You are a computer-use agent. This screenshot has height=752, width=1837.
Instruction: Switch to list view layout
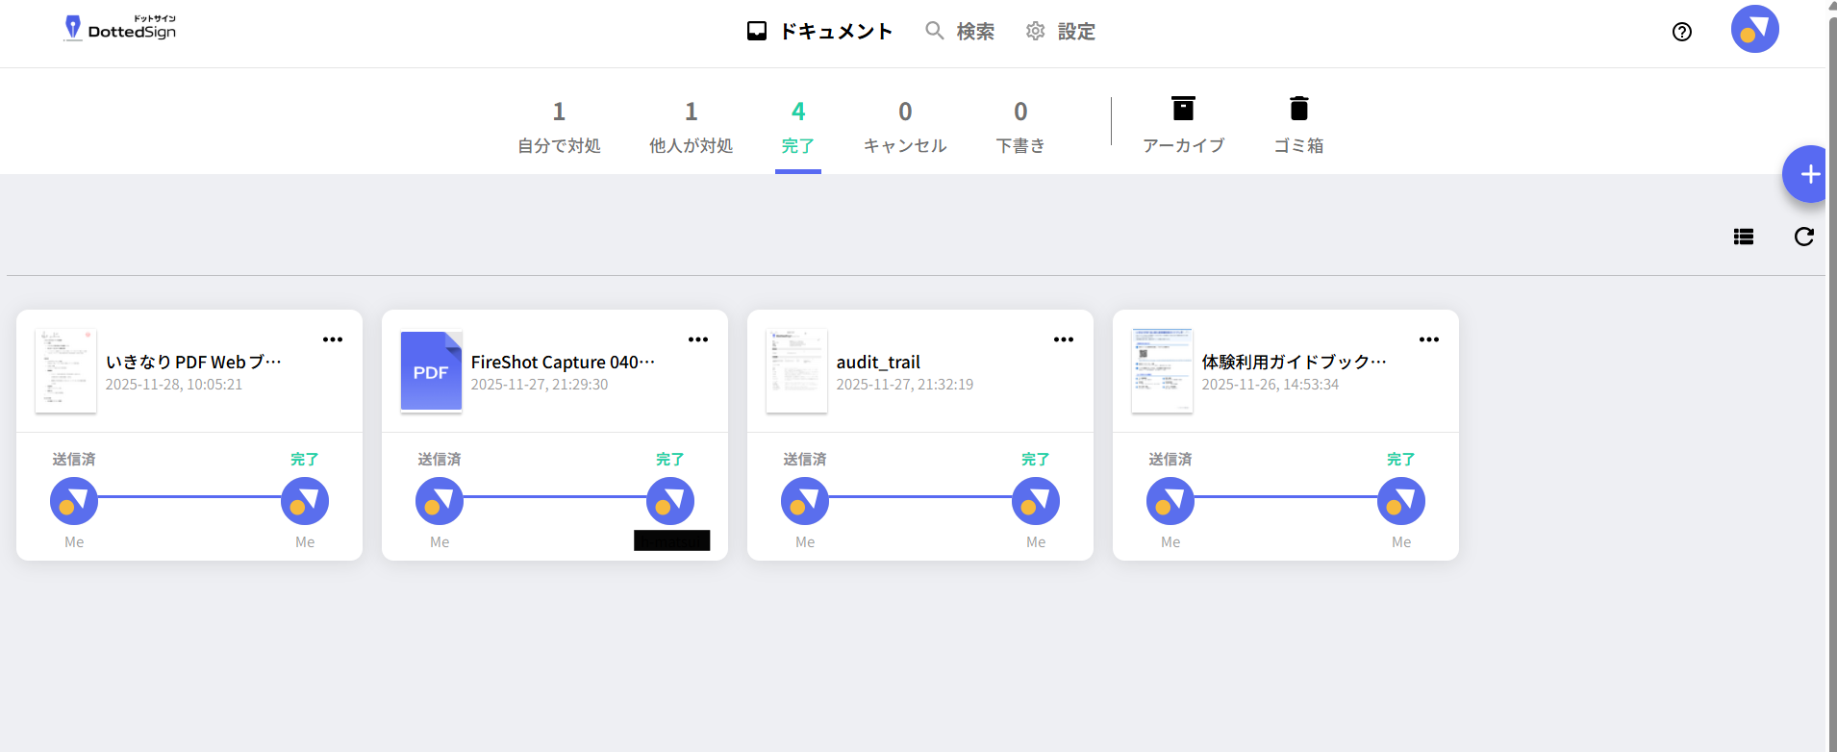click(1744, 237)
